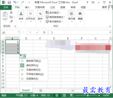Click the Name Box showing A1

click(x=11, y=32)
